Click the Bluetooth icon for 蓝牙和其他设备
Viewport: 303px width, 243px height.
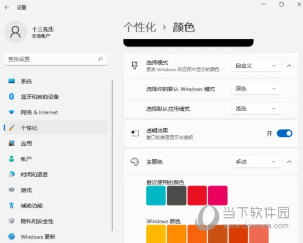click(x=12, y=97)
